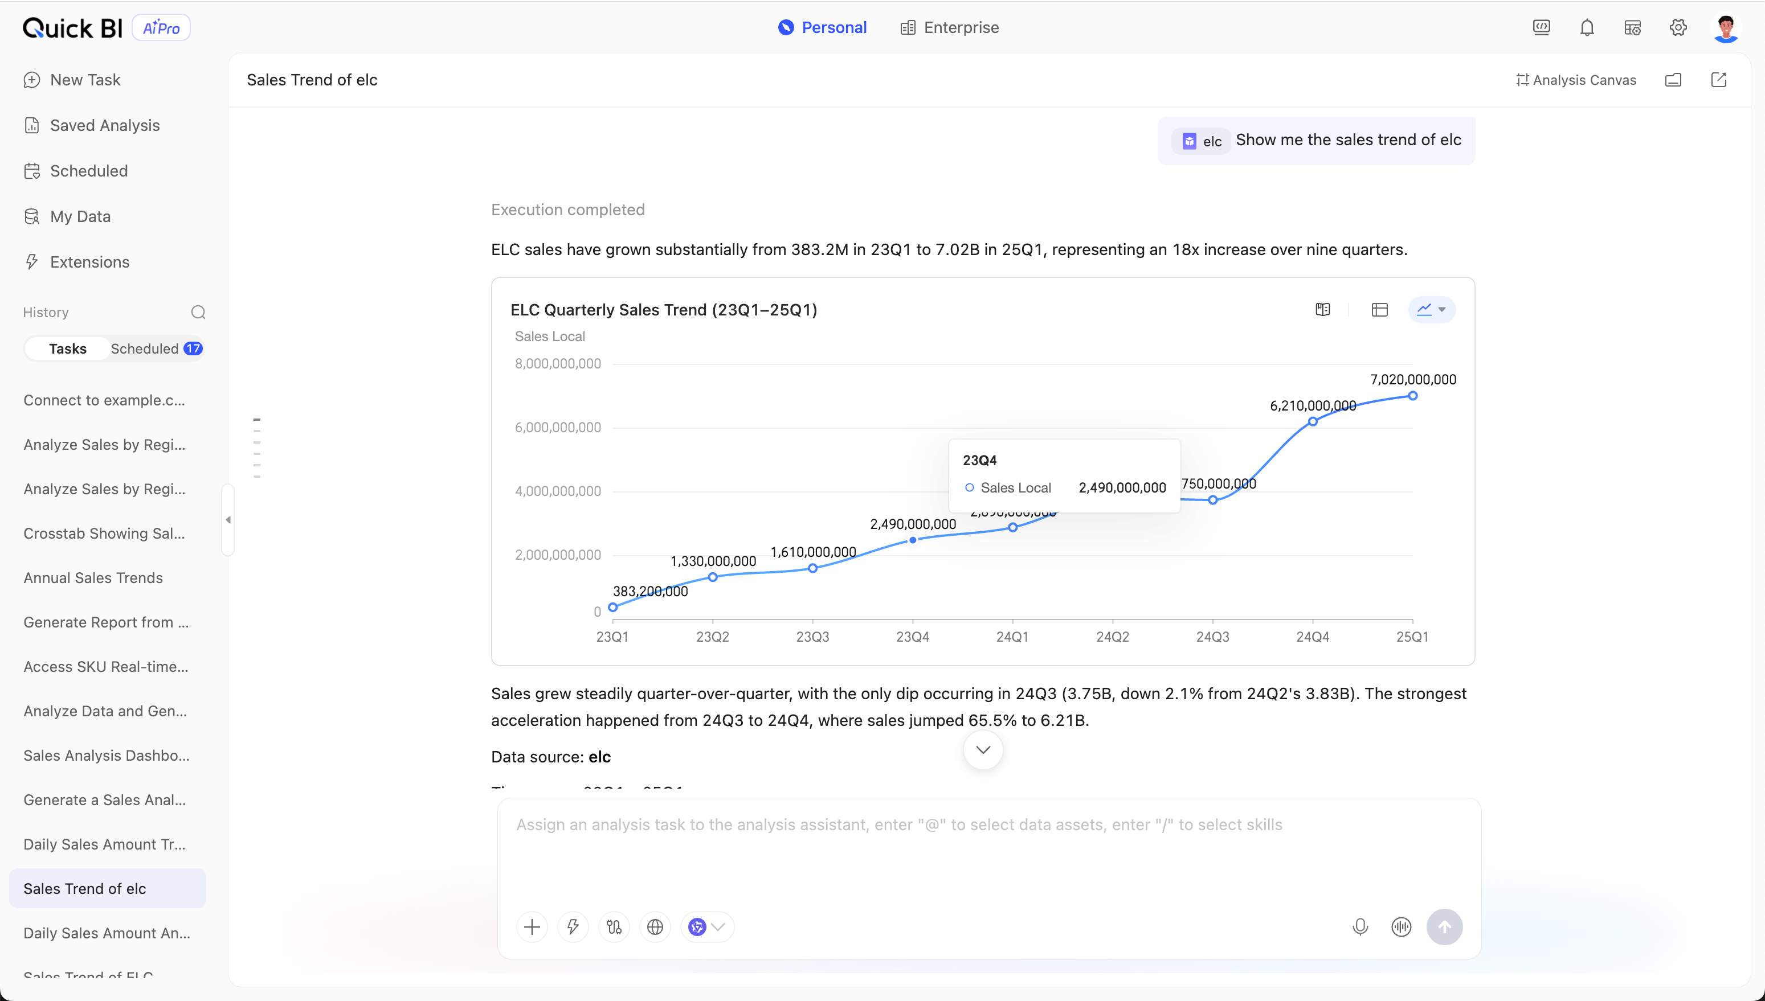Screen dimensions: 1765x1001
Task: Open notifications bell
Action: 1587,27
